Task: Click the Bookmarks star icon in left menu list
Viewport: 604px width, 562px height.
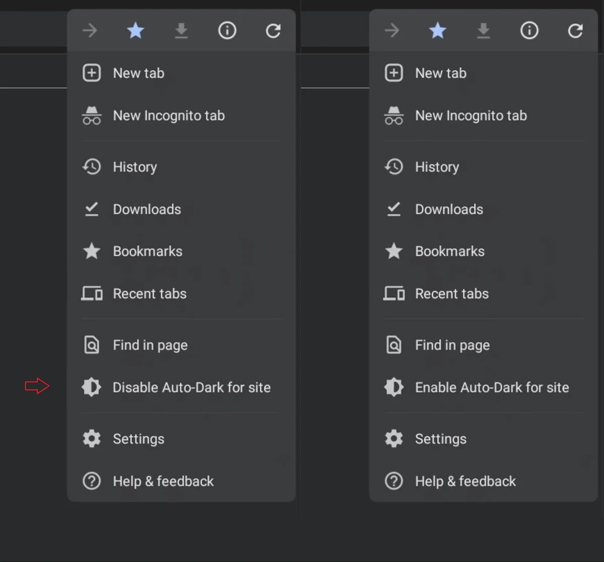Action: point(92,251)
